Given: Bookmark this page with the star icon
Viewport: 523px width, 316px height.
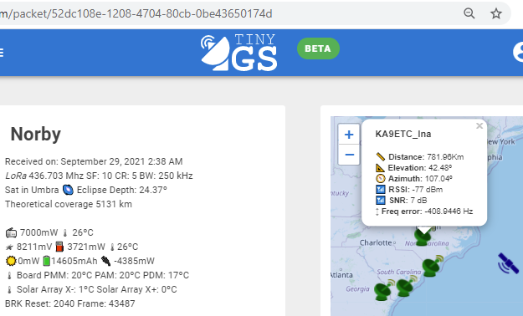Looking at the screenshot, I should 496,13.
